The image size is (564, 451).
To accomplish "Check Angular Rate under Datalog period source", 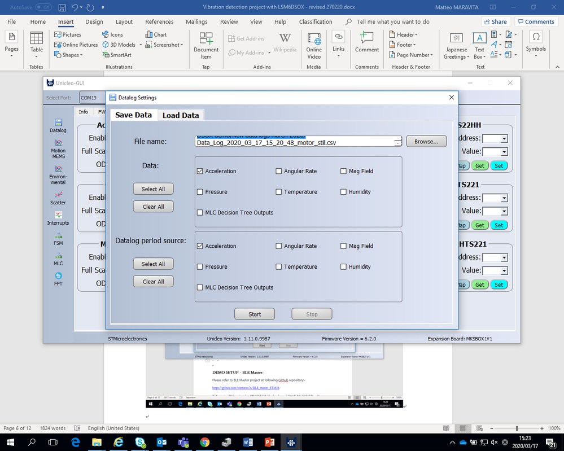I will tap(279, 246).
